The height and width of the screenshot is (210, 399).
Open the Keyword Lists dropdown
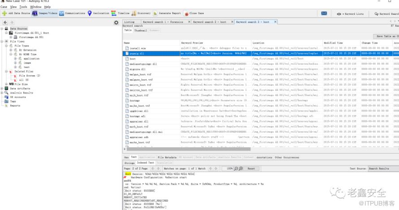coord(350,14)
